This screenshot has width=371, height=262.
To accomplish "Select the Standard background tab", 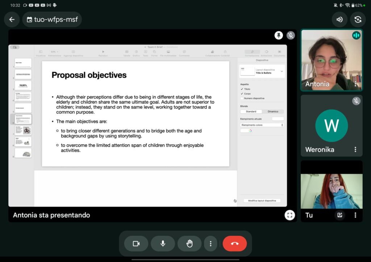I will tap(251, 111).
